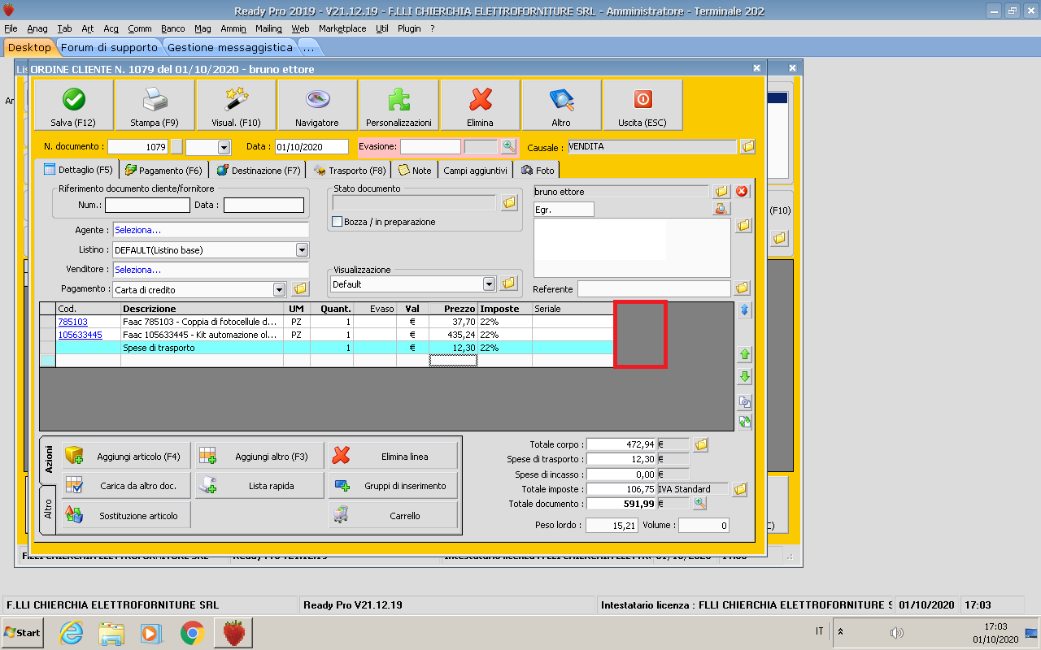Open the Stato documento folder icon
Image resolution: width=1041 pixels, height=650 pixels.
pos(509,202)
